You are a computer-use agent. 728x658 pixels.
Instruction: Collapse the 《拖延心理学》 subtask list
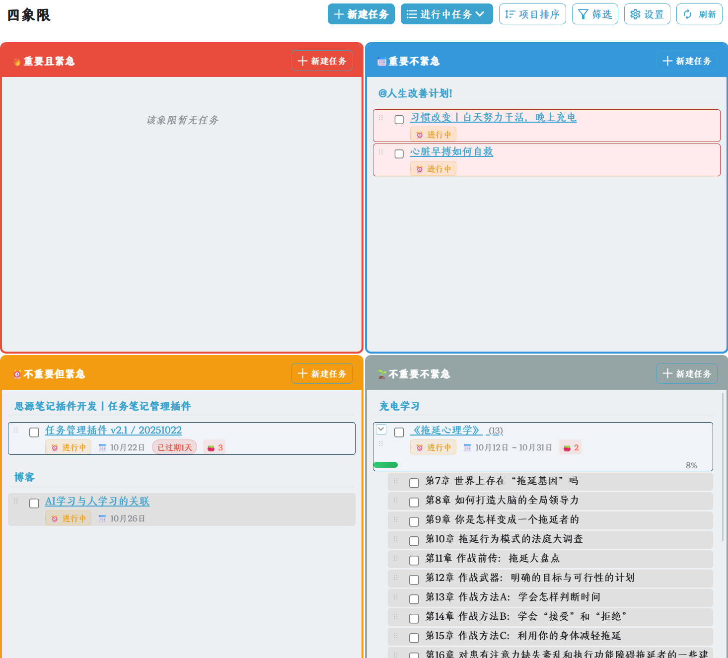(381, 429)
